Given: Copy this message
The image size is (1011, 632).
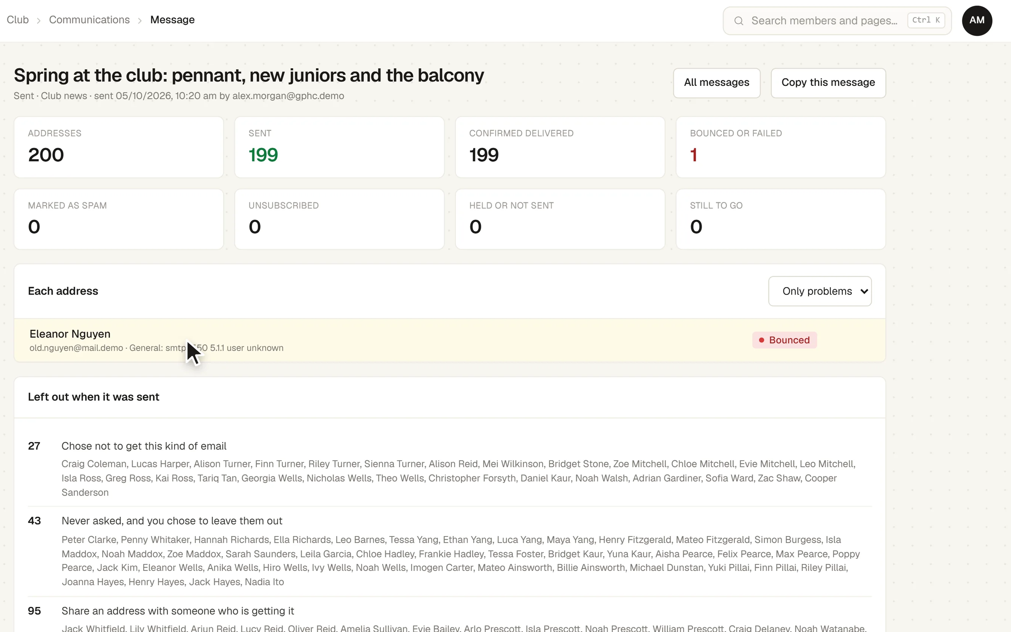Looking at the screenshot, I should point(828,83).
